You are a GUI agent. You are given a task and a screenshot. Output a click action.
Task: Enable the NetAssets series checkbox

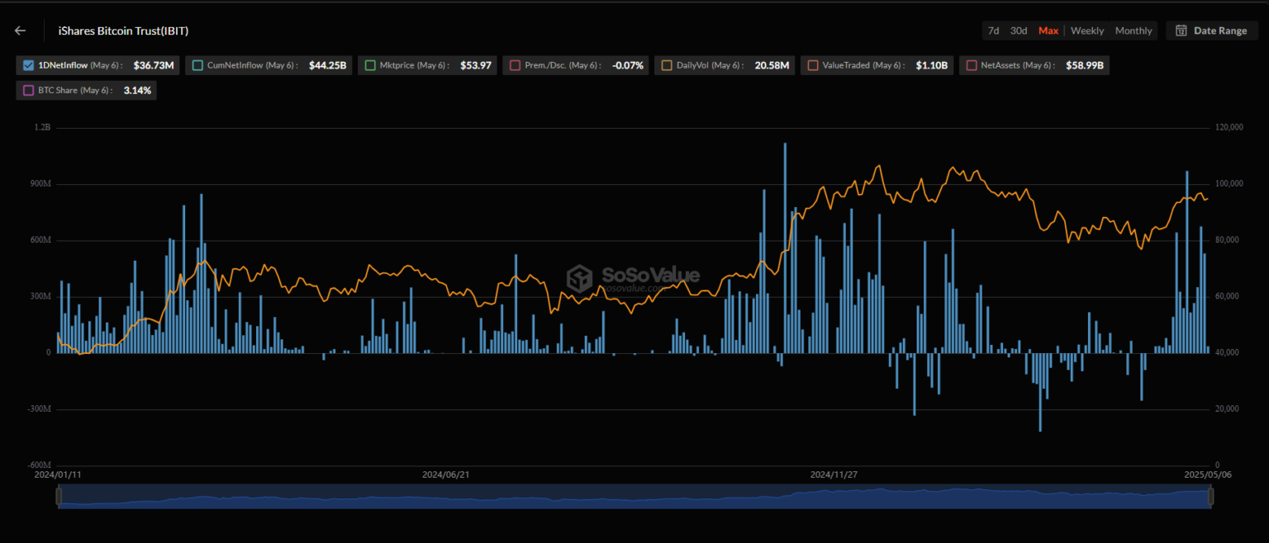click(x=971, y=65)
